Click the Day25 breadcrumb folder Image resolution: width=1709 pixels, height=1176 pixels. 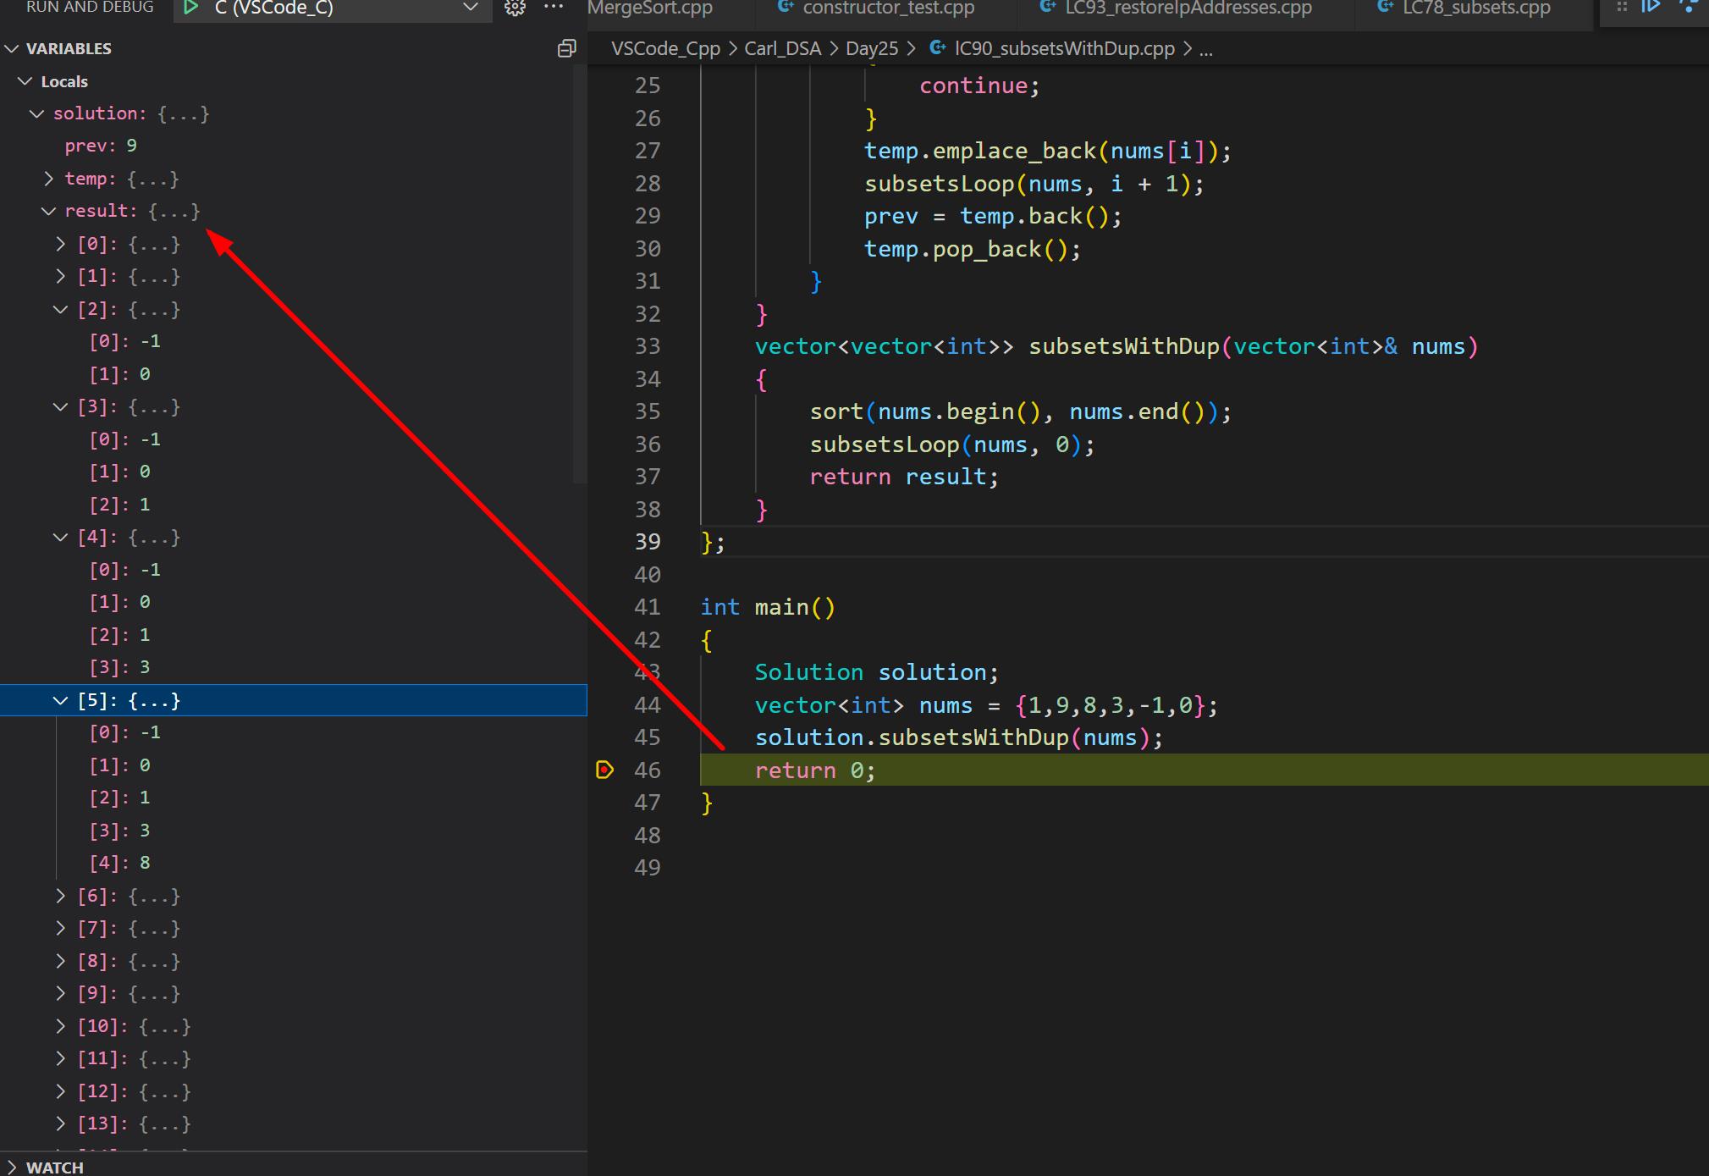click(870, 49)
